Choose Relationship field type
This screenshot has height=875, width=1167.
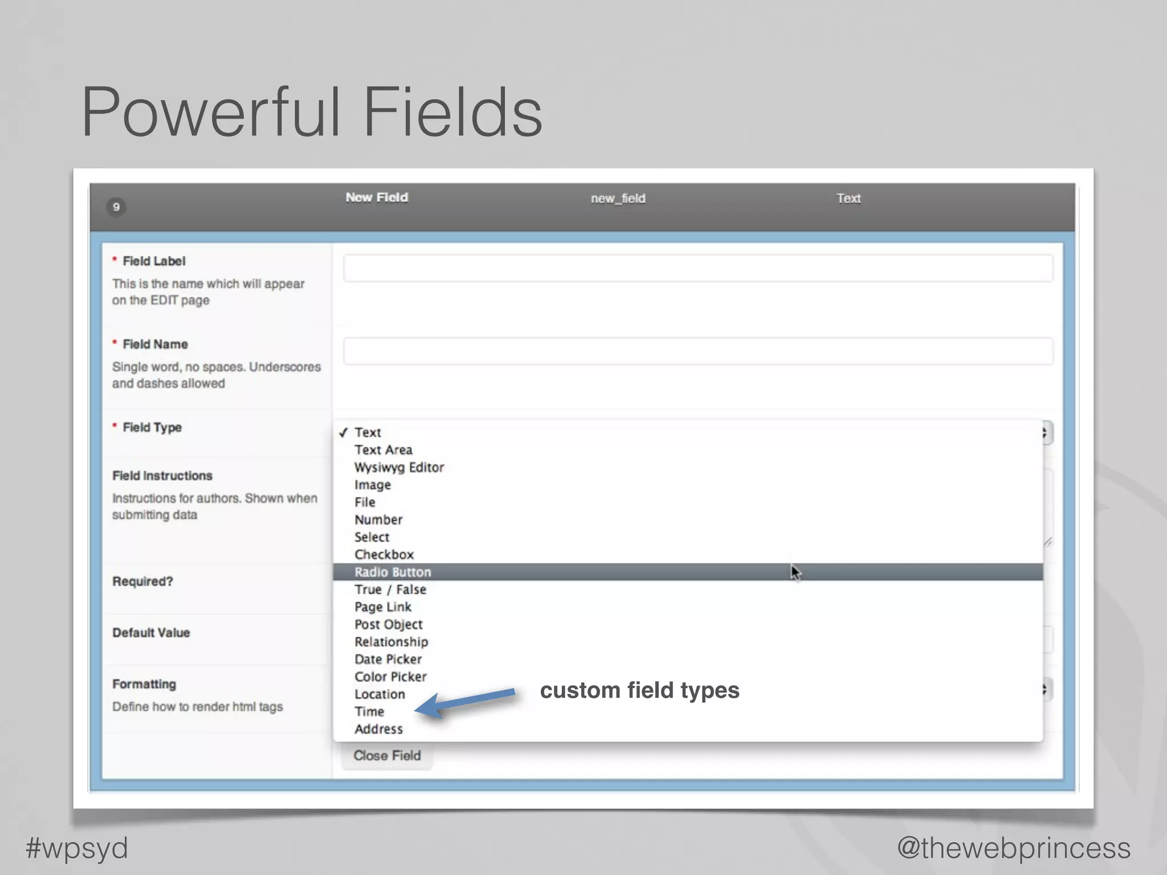[x=688, y=642]
